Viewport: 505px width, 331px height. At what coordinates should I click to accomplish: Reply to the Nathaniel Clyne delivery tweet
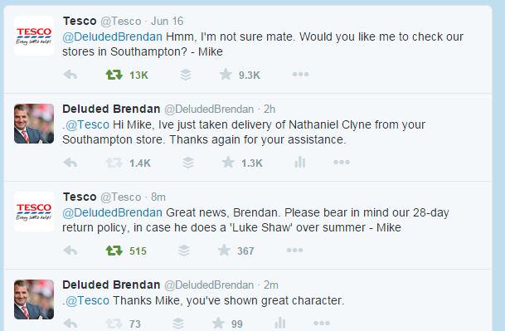tap(70, 163)
